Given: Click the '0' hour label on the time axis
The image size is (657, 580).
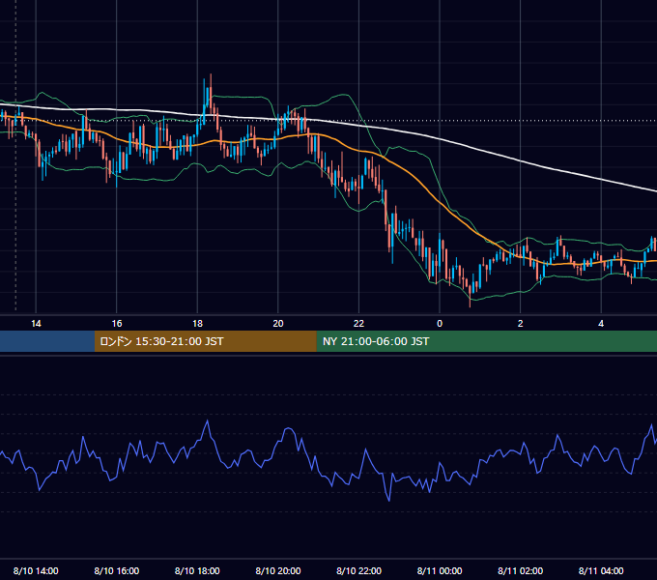Looking at the screenshot, I should click(440, 324).
